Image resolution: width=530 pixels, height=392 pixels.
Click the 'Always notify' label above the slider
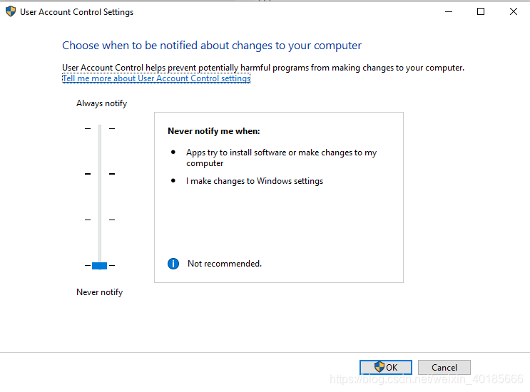102,103
